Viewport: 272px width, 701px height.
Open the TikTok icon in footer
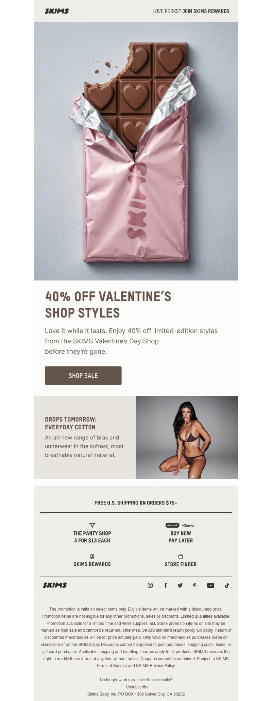pos(227,585)
